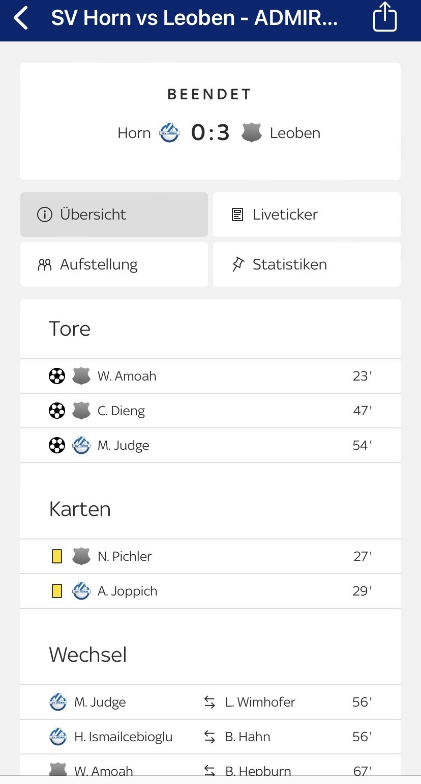Tap the match title in header
This screenshot has height=784, width=421.
(x=194, y=18)
